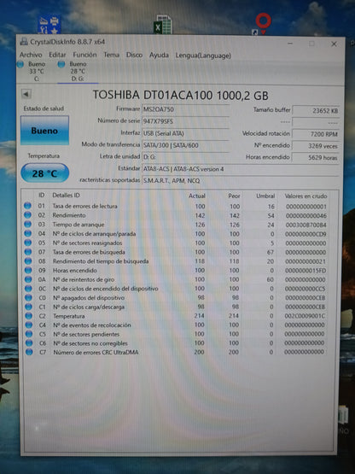
Task: Click the Detalles ID column header
Action: (x=66, y=196)
